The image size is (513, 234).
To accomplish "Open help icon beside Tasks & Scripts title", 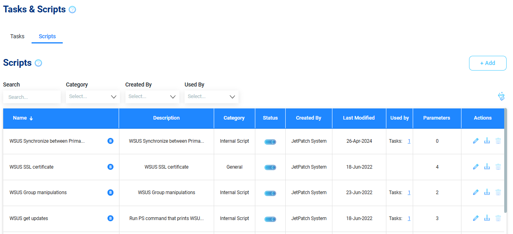I will click(72, 10).
